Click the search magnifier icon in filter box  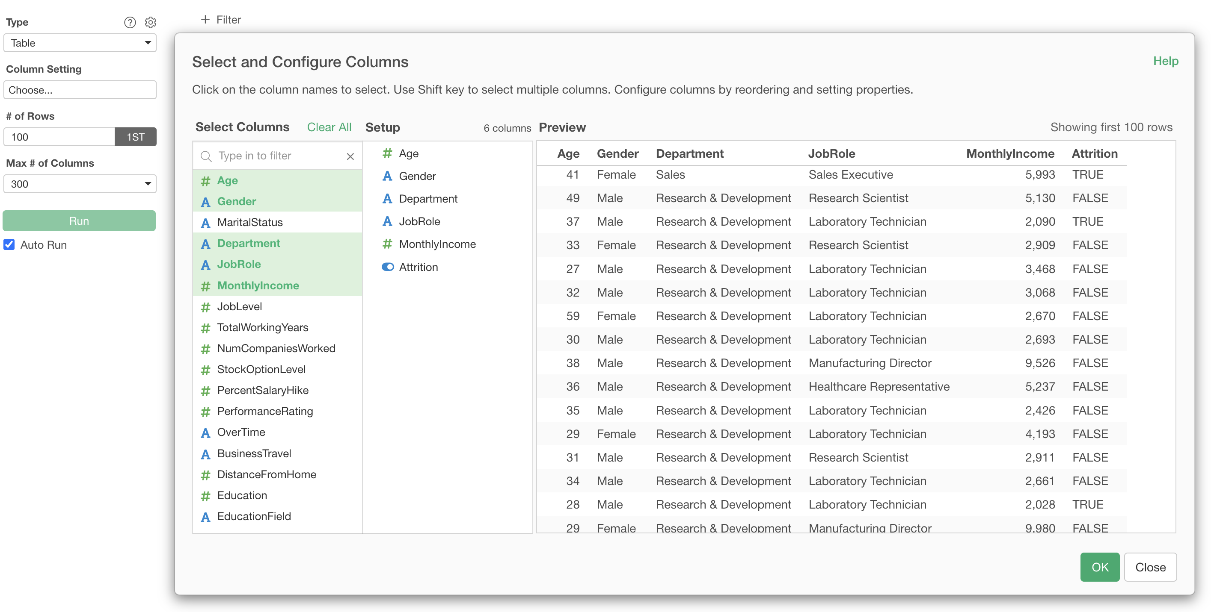click(206, 156)
